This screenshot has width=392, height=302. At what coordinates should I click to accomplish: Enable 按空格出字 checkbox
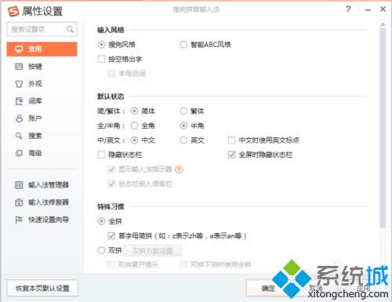tap(101, 59)
